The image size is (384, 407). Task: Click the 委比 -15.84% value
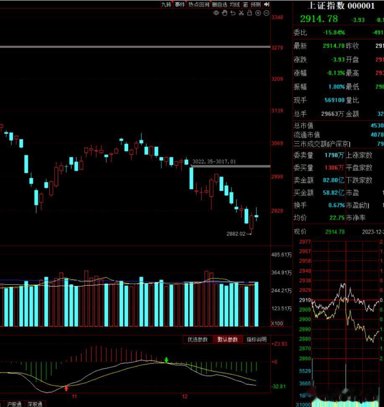(334, 32)
